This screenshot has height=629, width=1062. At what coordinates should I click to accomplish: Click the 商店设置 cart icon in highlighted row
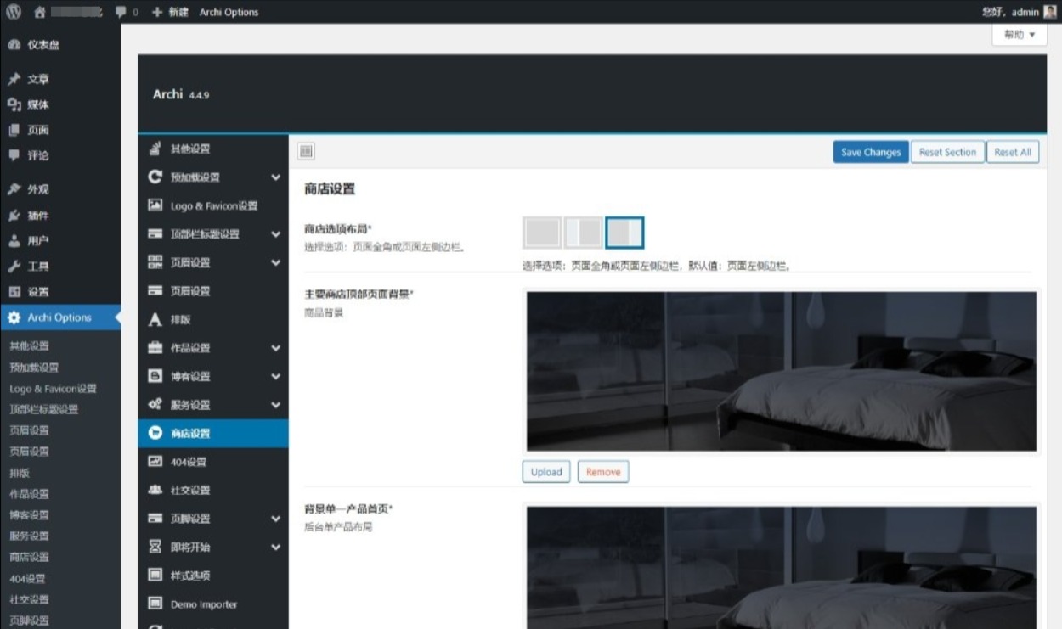coord(155,433)
